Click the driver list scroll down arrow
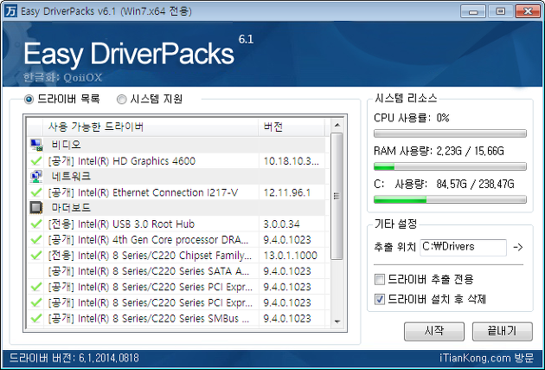 click(x=337, y=321)
